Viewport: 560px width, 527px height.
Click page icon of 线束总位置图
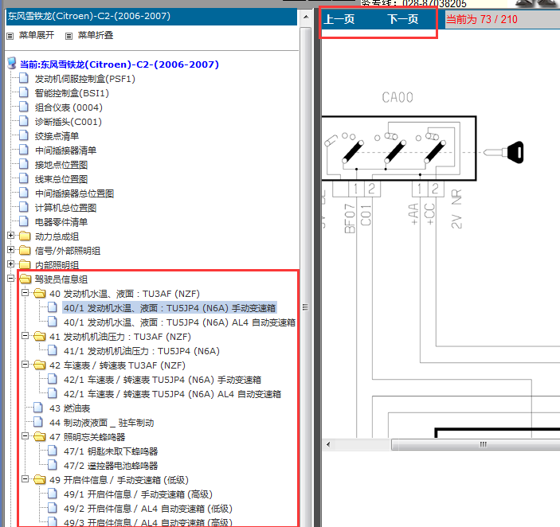24,178
